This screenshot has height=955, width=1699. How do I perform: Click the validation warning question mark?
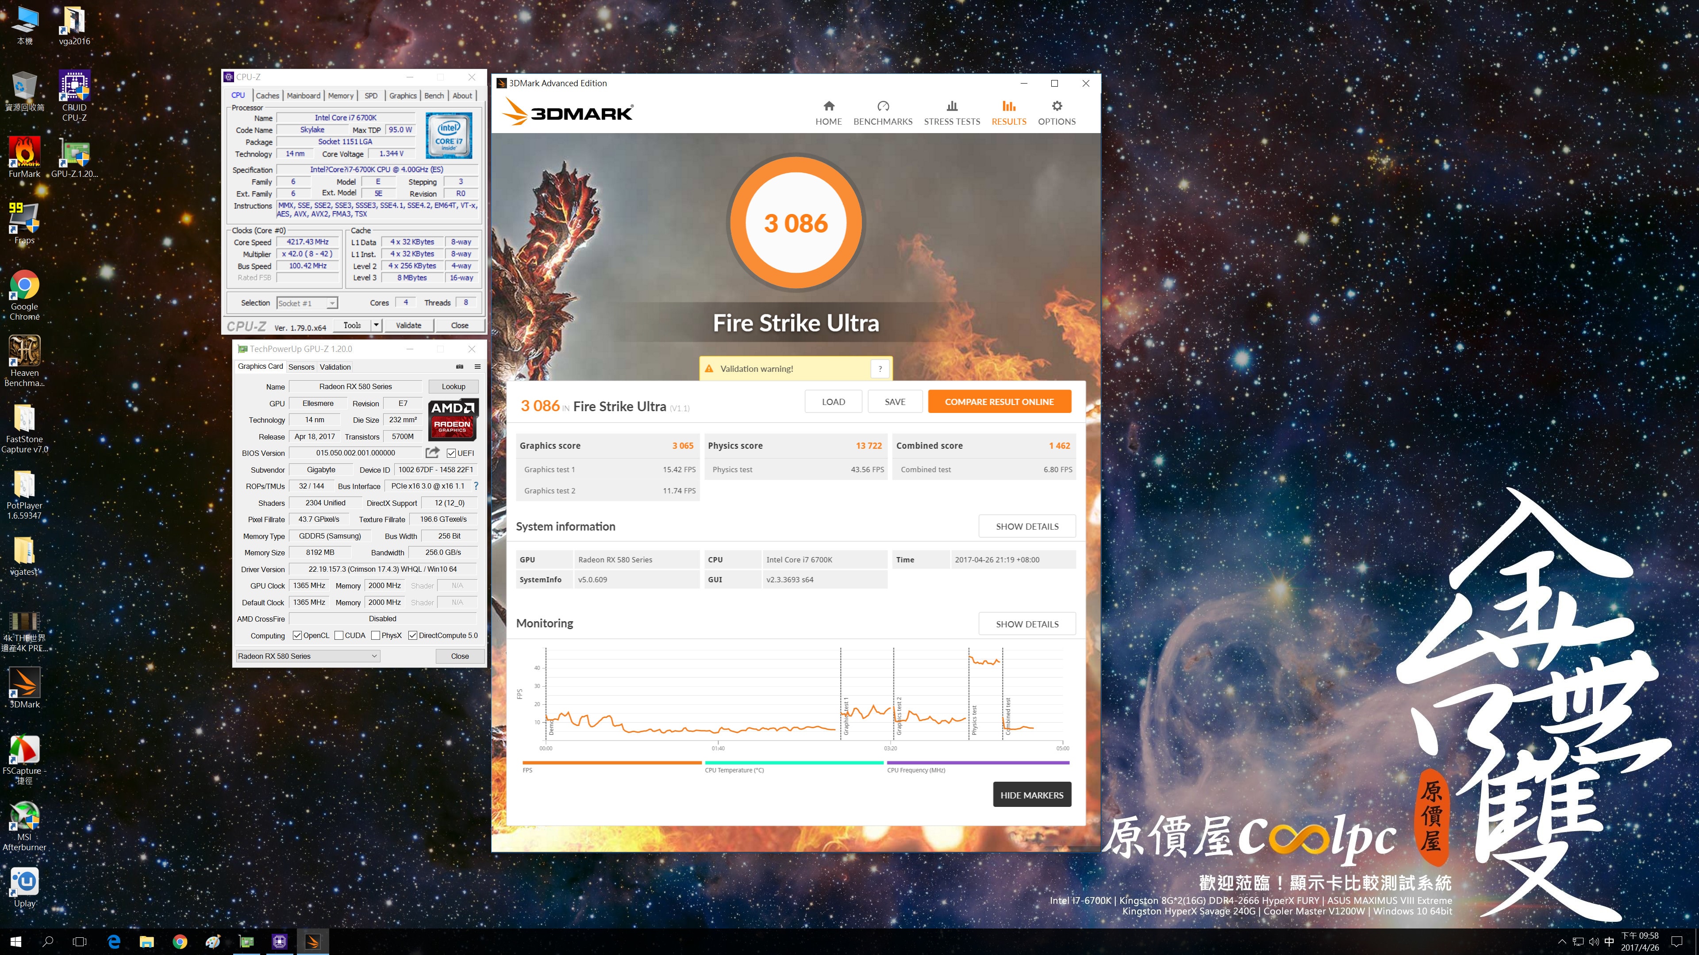pos(880,368)
